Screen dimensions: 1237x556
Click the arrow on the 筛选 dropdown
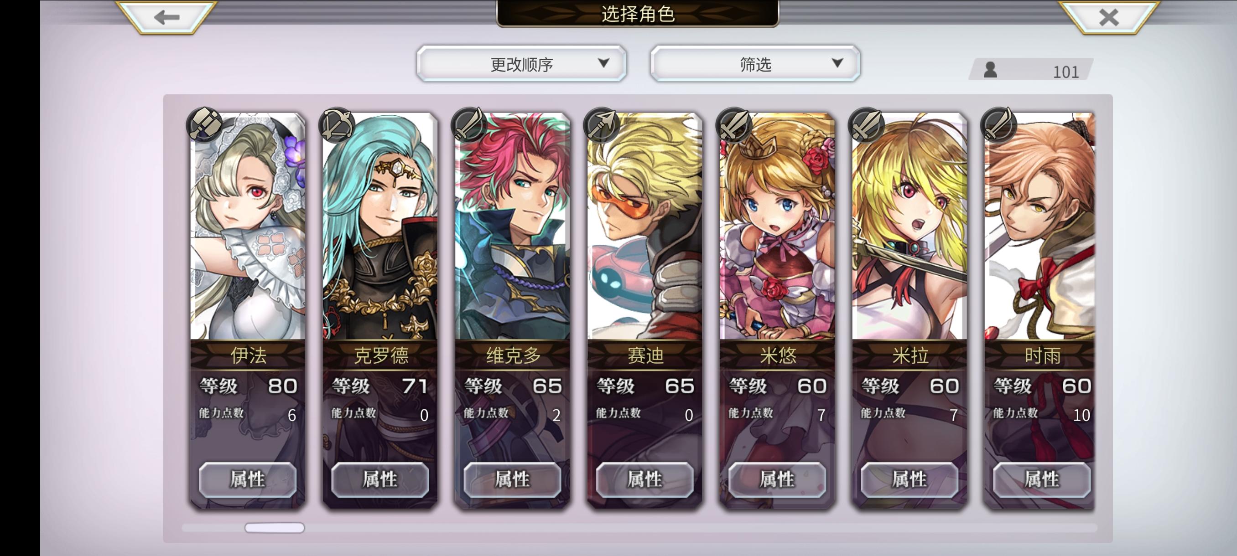tap(837, 63)
